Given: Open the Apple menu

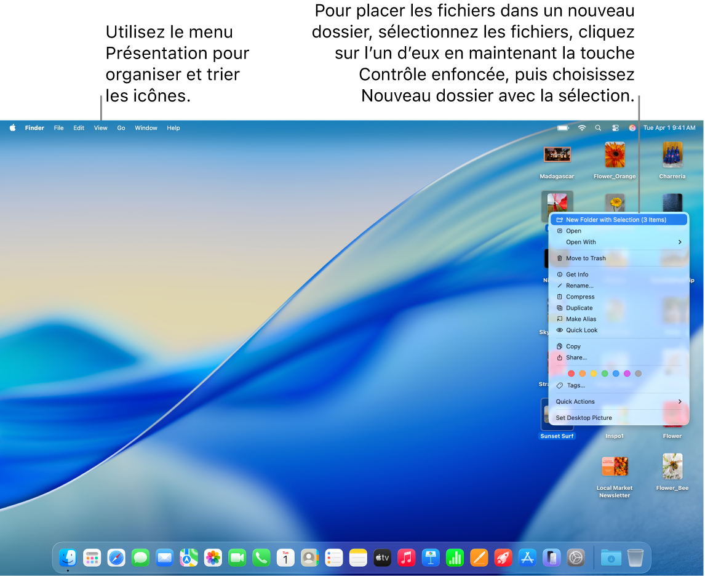Looking at the screenshot, I should click(12, 128).
